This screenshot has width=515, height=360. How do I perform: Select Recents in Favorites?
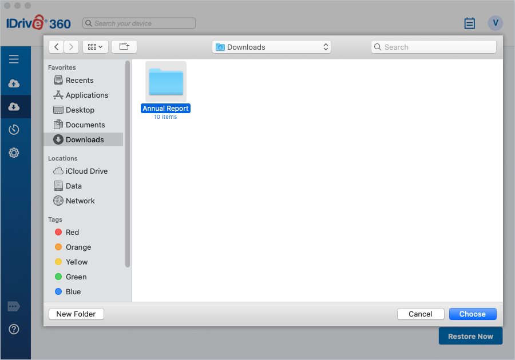pos(84,81)
